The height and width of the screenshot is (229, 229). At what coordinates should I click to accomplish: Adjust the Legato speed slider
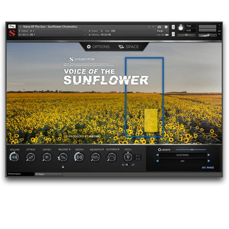191,150
